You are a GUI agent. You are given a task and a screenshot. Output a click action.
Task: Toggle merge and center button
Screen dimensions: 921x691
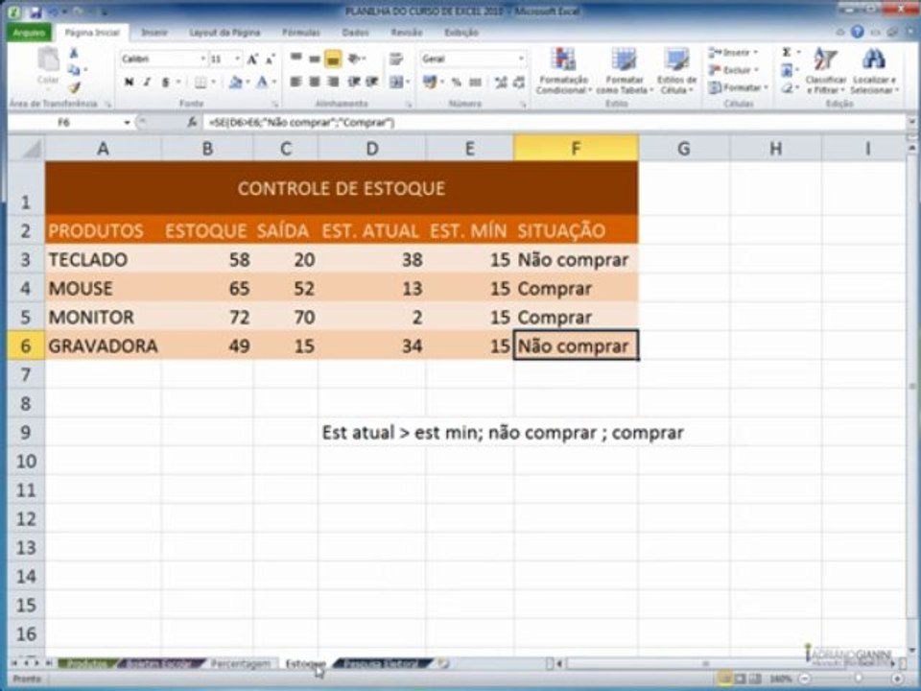pos(396,83)
